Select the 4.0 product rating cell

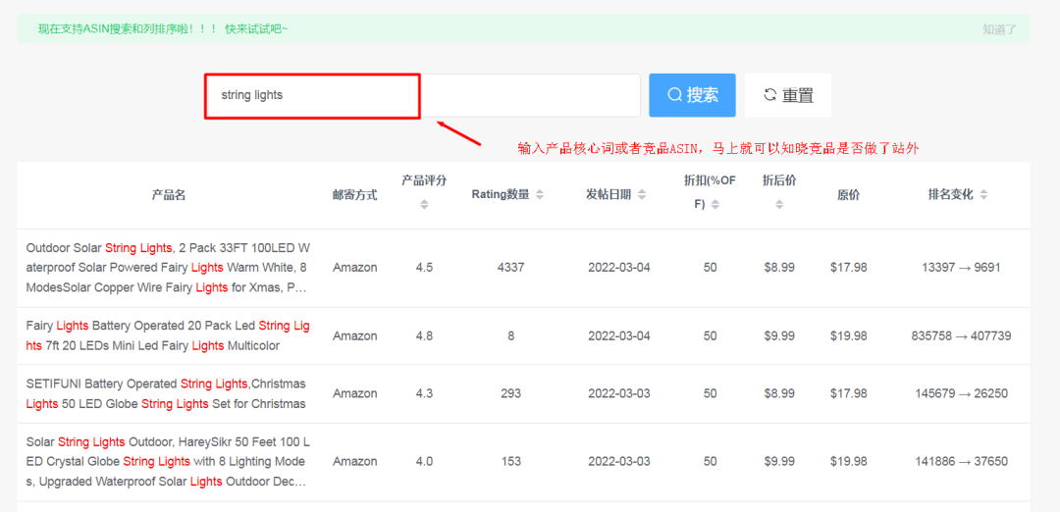point(425,461)
